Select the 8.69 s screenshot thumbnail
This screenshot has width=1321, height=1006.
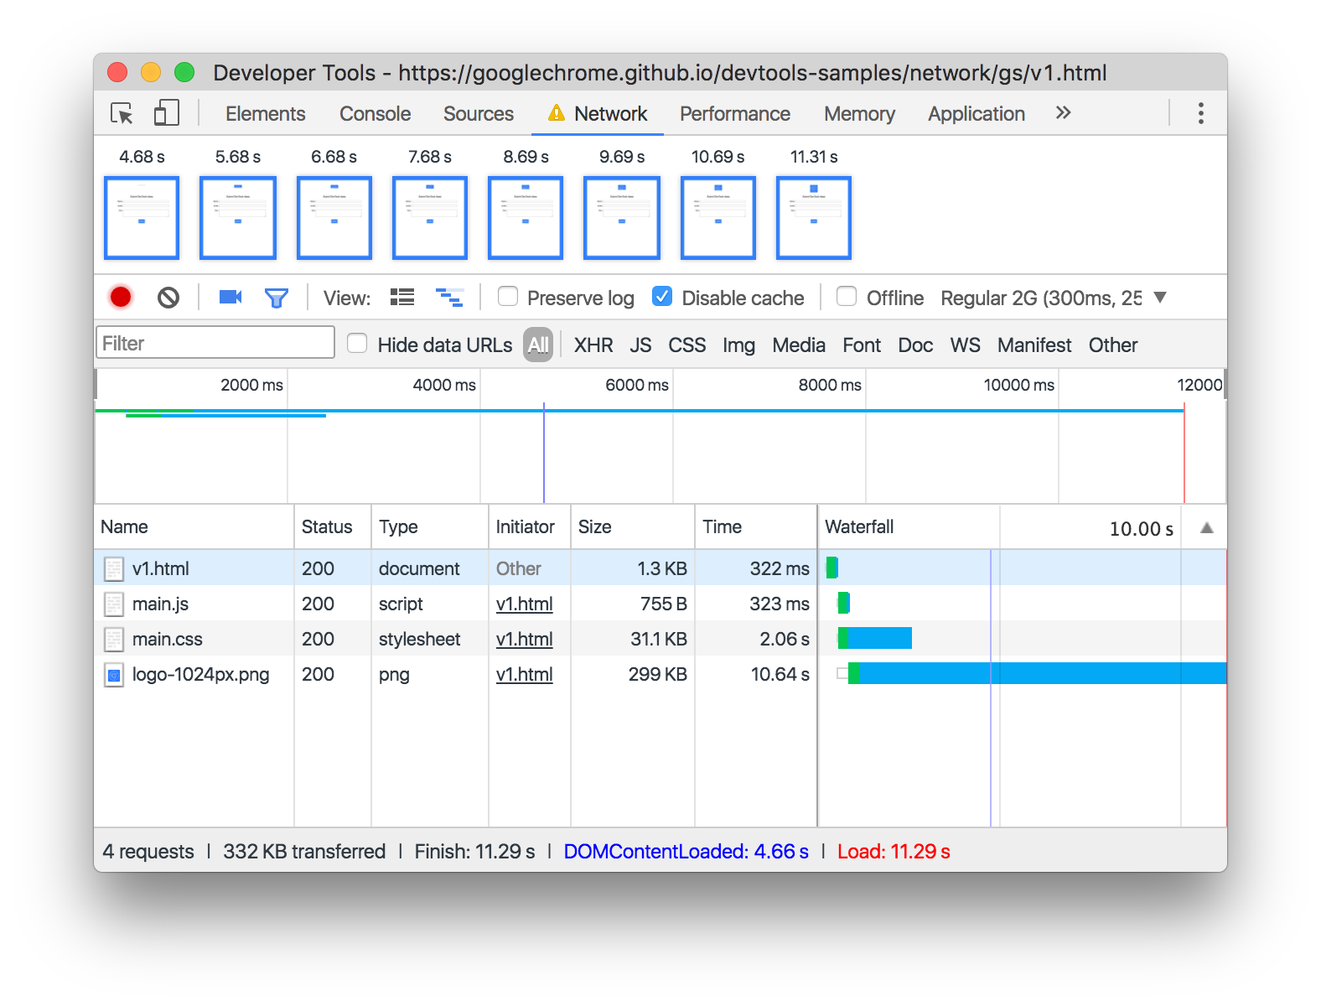tap(526, 217)
